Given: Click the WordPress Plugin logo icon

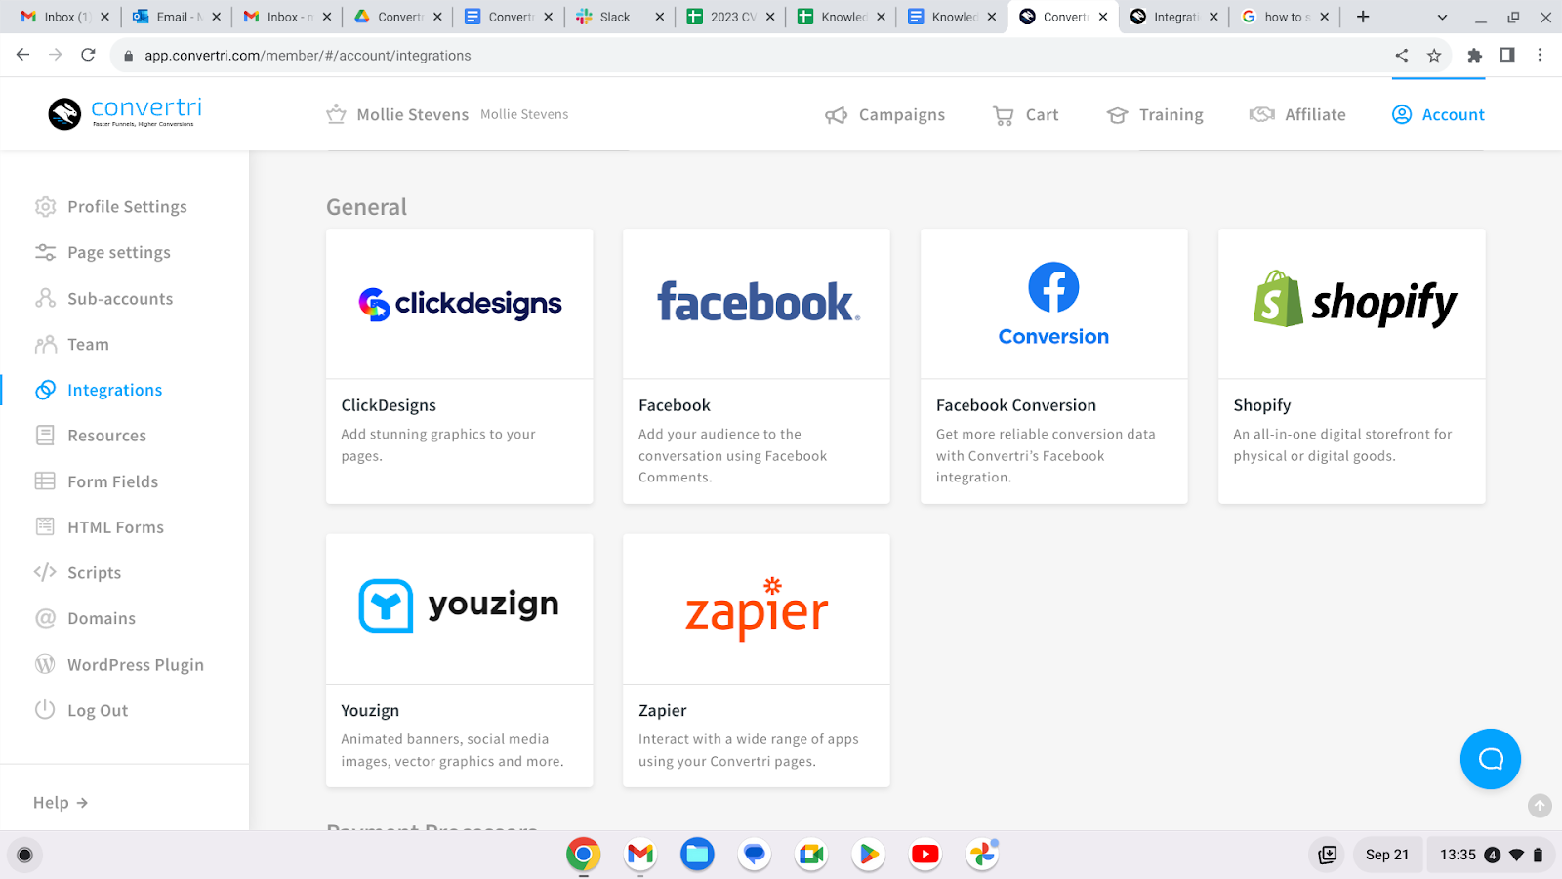Looking at the screenshot, I should 45,664.
